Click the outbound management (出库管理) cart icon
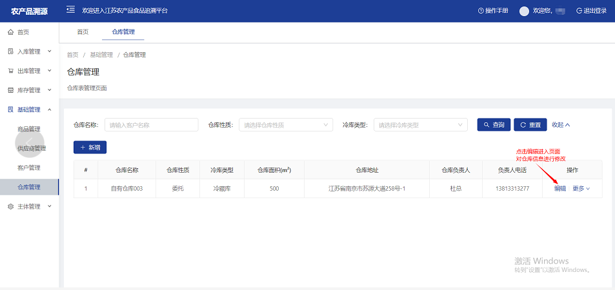615x290 pixels. [x=10, y=71]
